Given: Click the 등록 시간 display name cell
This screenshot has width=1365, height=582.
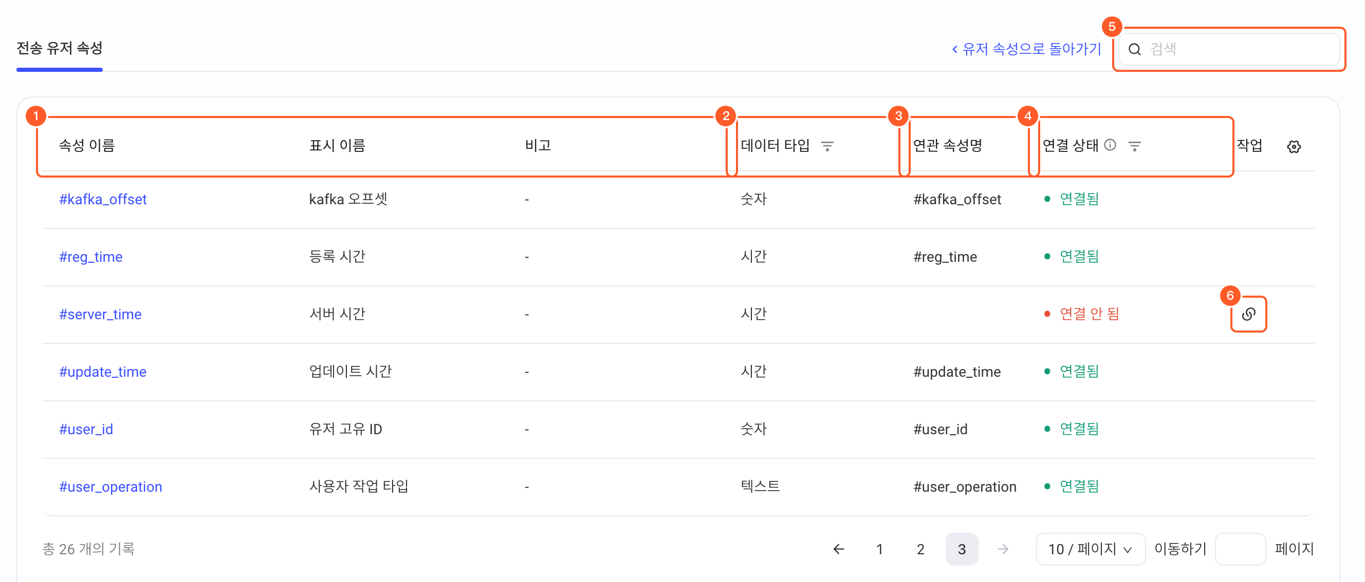Looking at the screenshot, I should point(338,257).
